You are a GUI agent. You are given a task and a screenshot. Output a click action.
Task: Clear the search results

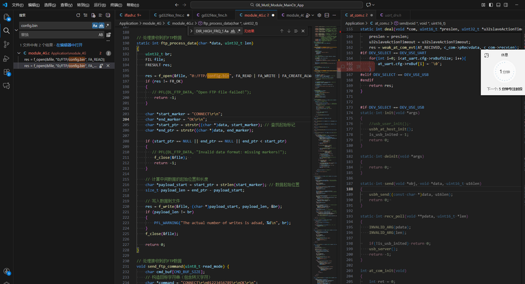tap(85, 14)
